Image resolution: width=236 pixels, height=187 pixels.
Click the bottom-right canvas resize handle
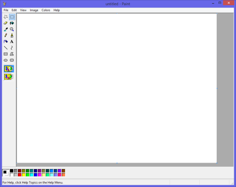217,163
